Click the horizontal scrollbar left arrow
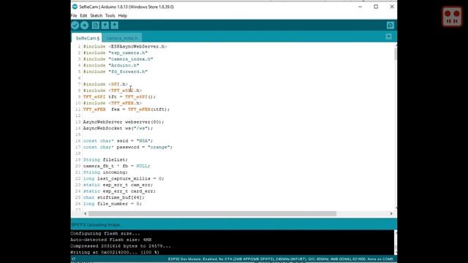Viewport: 468px width, 263px height. [x=86, y=213]
